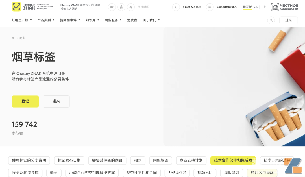
Task: Click the yellow 登记 button
Action: pos(25,101)
